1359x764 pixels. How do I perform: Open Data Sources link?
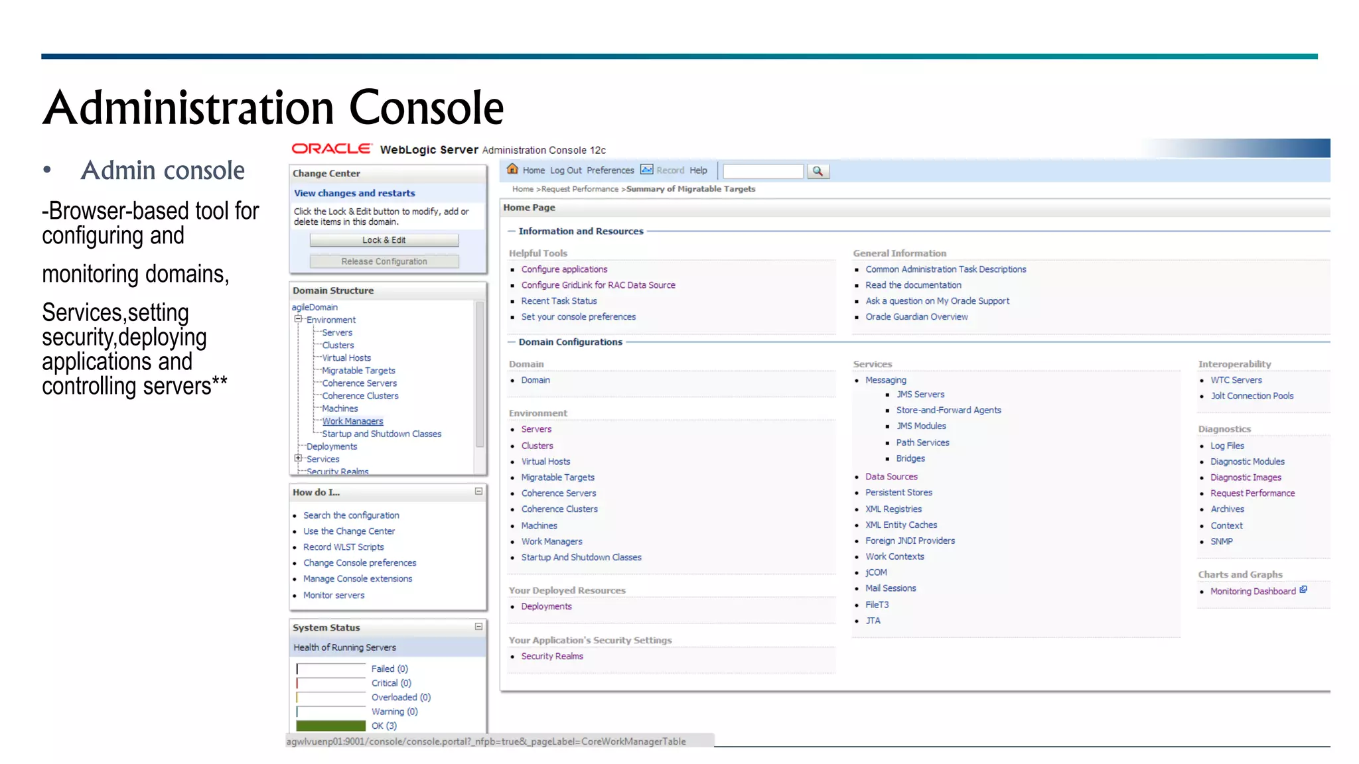pyautogui.click(x=891, y=477)
